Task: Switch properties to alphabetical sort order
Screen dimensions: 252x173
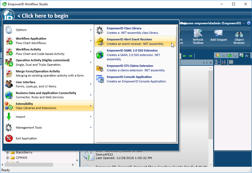Action: pyautogui.click(x=224, y=62)
